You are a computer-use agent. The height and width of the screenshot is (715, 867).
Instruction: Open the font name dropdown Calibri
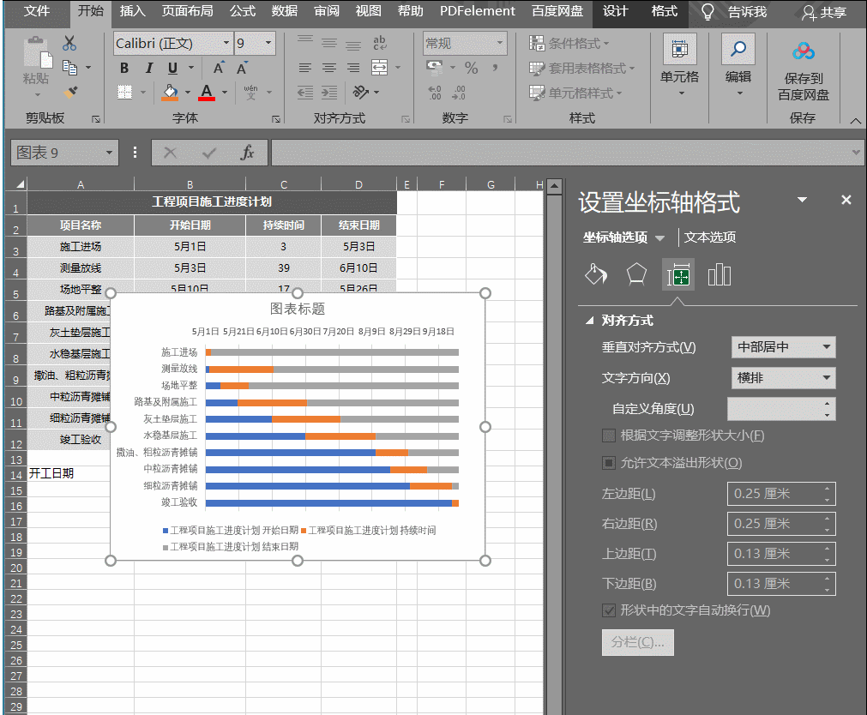coord(226,43)
